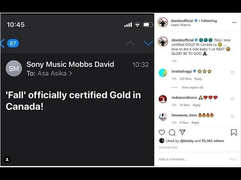This screenshot has height=180, width=241.
Task: Open davidoofficial profile picture in header
Action: (163, 22)
